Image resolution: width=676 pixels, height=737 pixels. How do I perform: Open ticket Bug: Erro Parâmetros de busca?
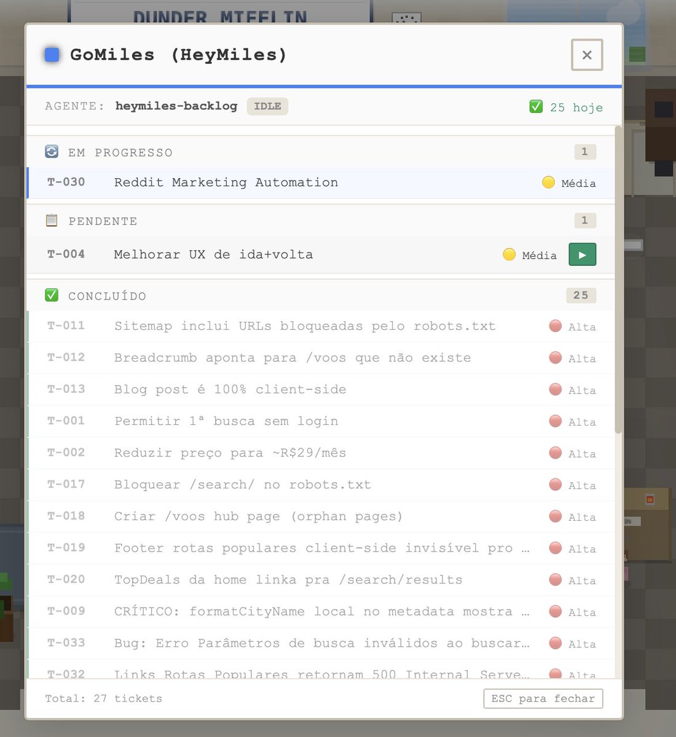coord(320,644)
